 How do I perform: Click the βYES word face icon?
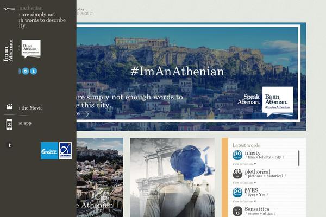(x=237, y=192)
